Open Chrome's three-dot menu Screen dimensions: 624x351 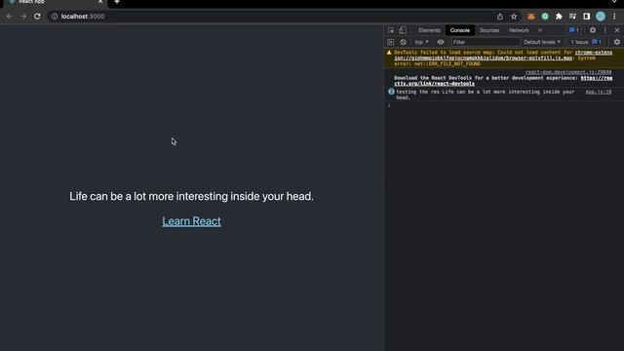click(614, 17)
